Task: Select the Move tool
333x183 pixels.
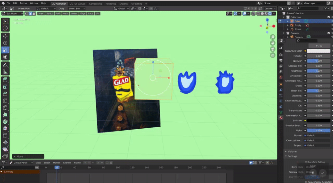Action: 5,36
